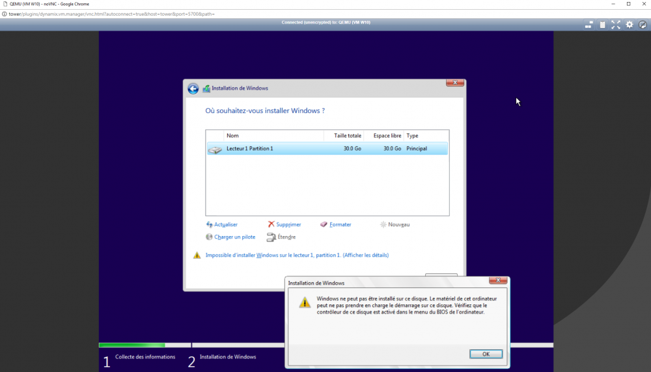Click site info icon in address bar
The height and width of the screenshot is (372, 651).
pyautogui.click(x=4, y=14)
